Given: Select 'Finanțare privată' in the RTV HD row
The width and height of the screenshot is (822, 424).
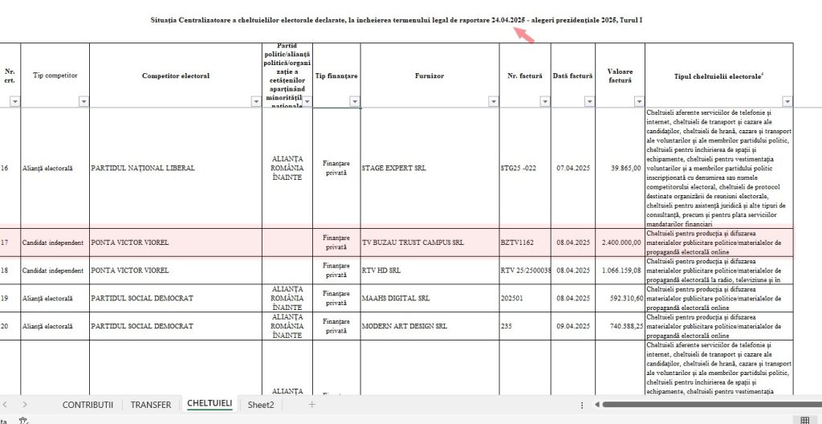Looking at the screenshot, I should tap(336, 271).
